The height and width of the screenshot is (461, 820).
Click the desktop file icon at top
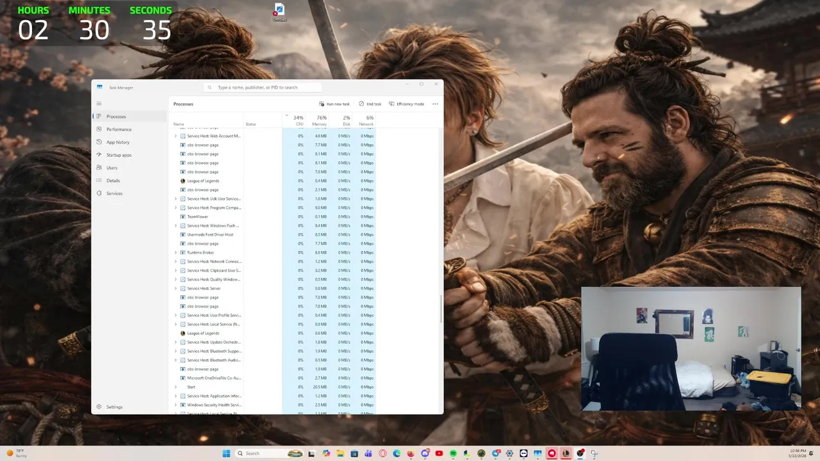click(279, 12)
